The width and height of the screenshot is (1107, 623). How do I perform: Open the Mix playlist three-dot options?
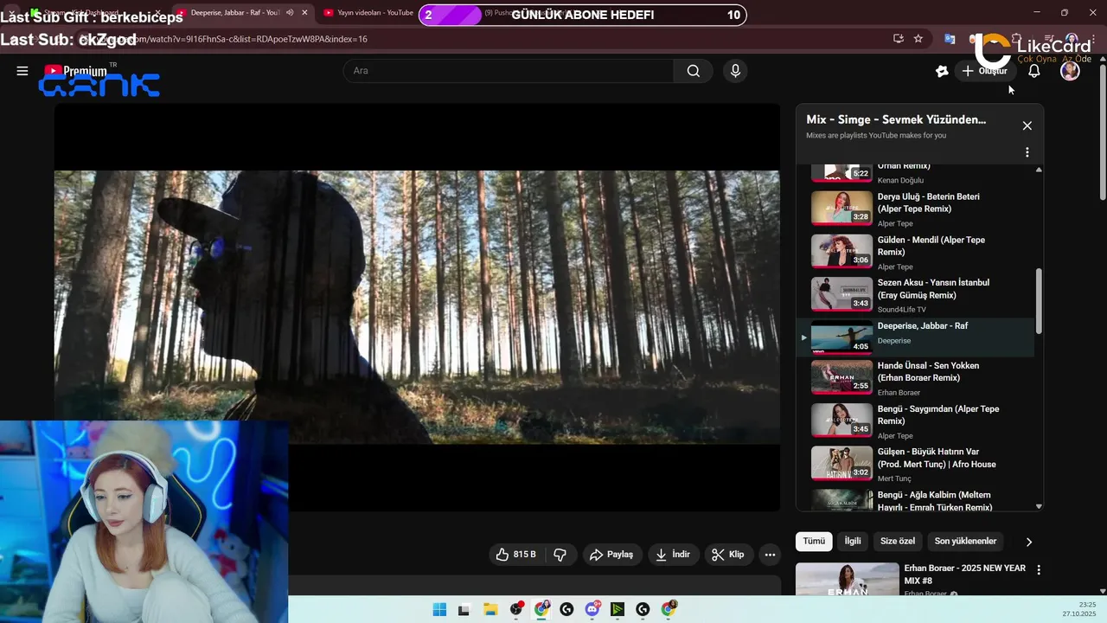tap(1027, 152)
